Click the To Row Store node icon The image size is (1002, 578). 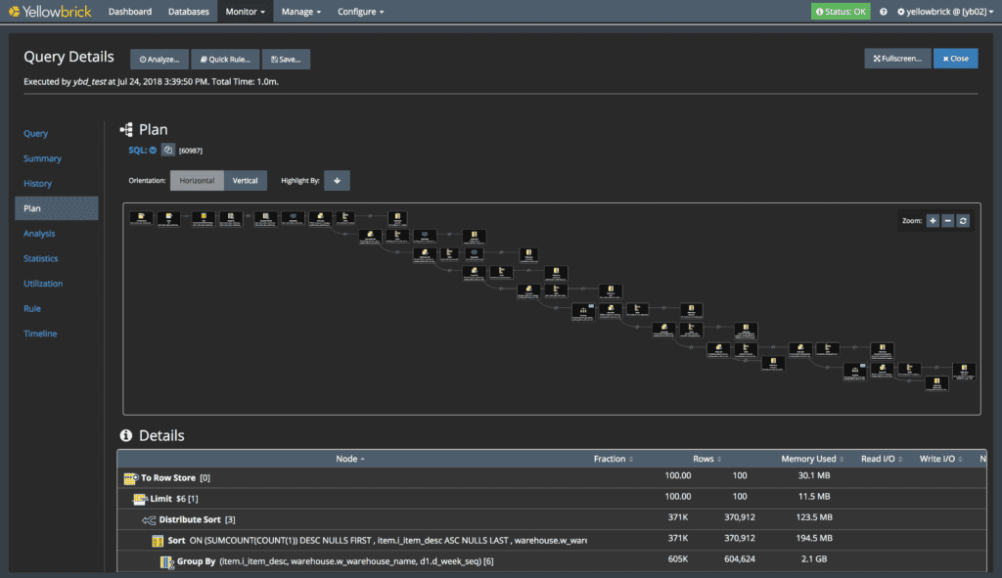click(x=131, y=477)
